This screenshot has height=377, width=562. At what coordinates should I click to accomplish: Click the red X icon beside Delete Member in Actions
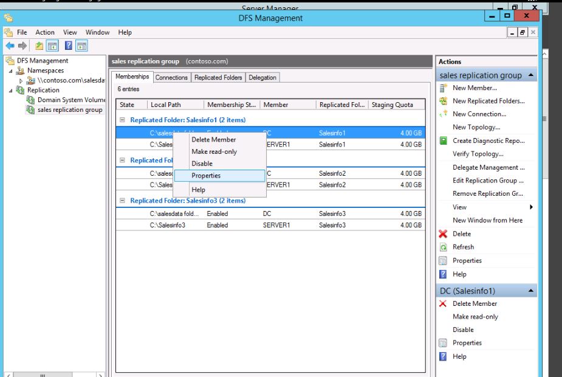click(444, 303)
